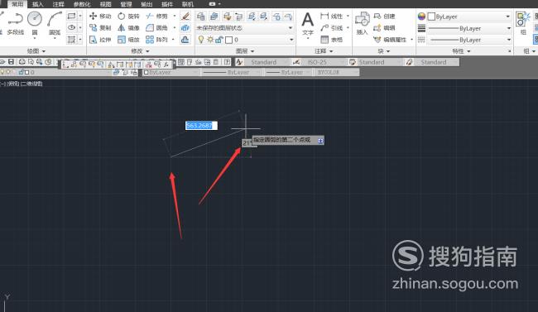Click the Group (组) icon

click(523, 23)
